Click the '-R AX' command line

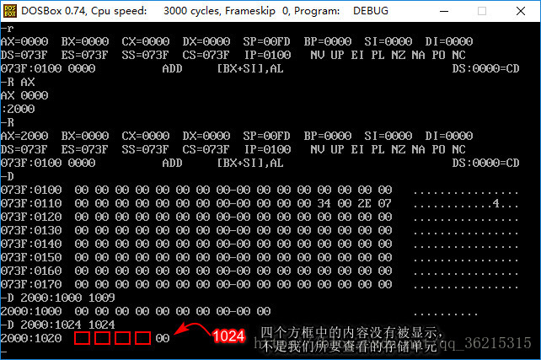click(18, 82)
